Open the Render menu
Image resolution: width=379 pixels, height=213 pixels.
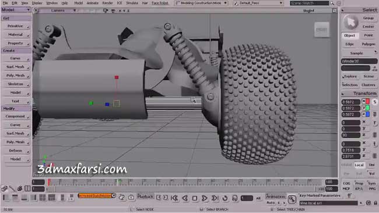[107, 3]
